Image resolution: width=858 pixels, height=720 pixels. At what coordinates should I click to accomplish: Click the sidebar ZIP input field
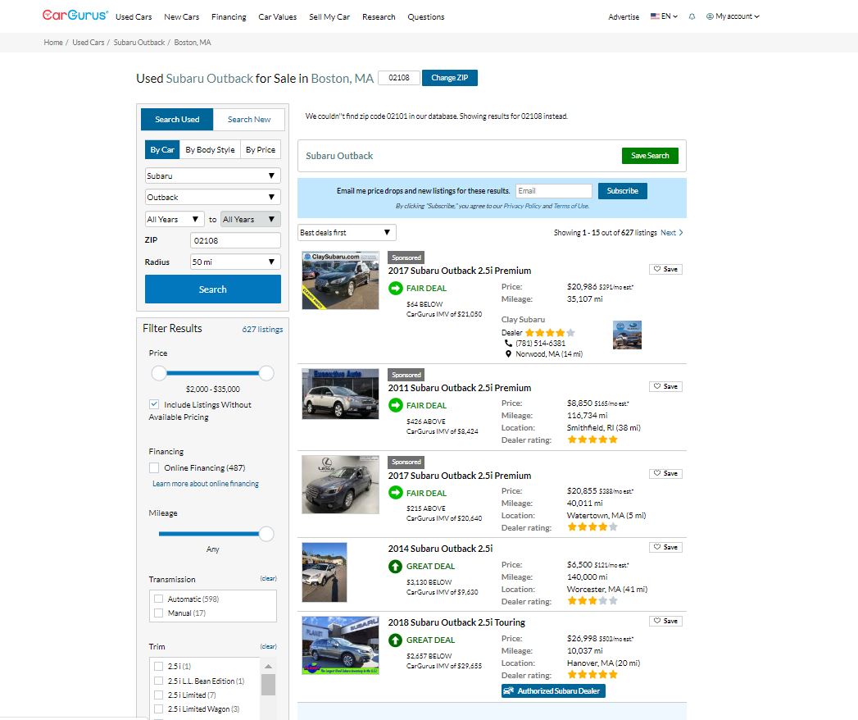coord(235,240)
